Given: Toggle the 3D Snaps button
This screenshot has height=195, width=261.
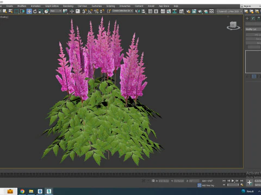Looking at the screenshot, I should coord(84,11).
